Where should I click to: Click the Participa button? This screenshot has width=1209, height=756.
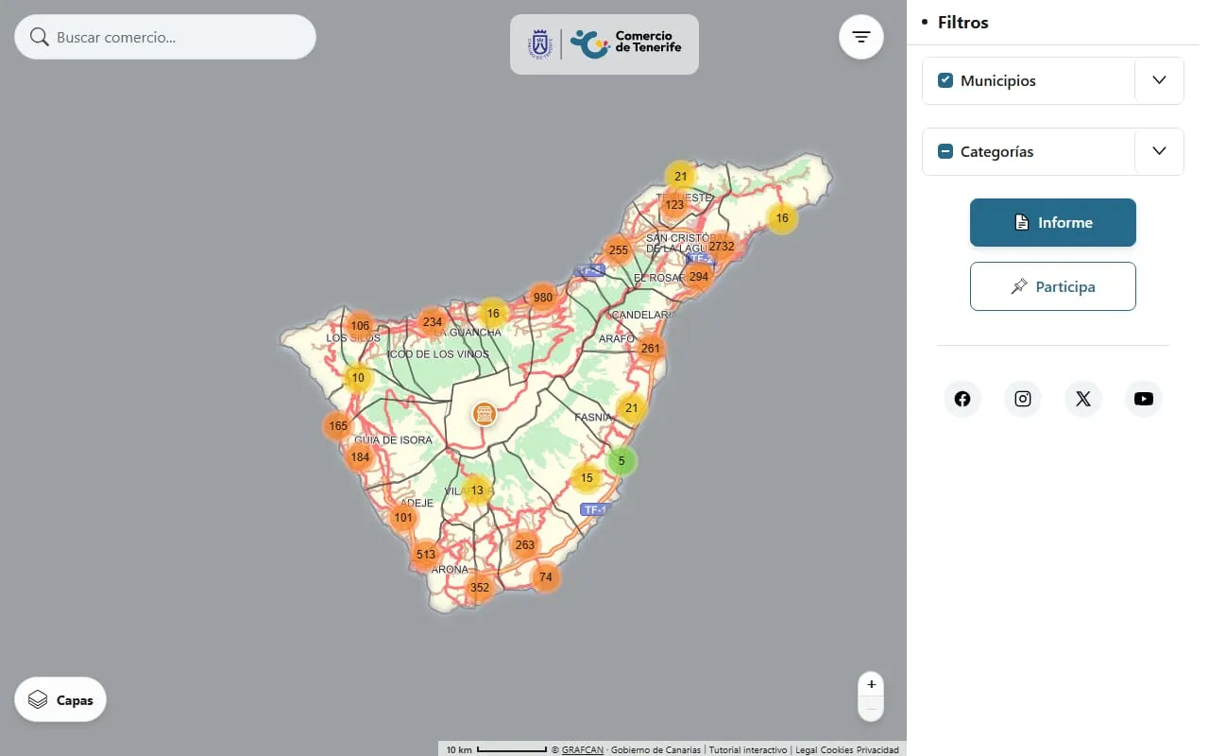[x=1053, y=286]
